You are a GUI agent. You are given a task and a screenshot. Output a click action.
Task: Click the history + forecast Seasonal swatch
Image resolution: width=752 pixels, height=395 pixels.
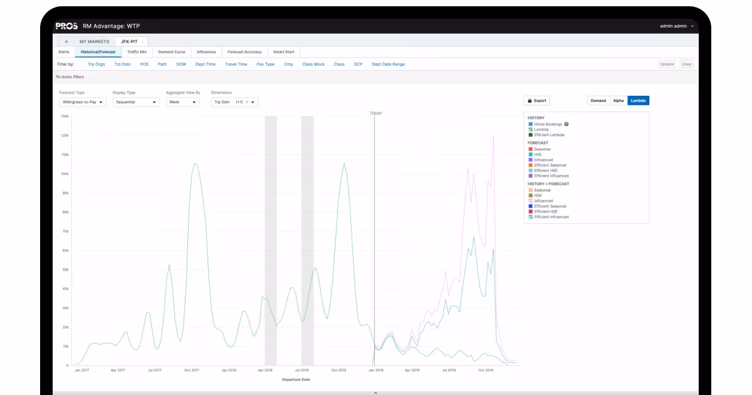(x=530, y=190)
